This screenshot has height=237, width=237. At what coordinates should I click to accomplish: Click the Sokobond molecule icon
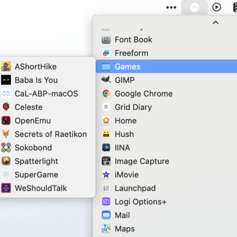[x=6, y=147]
